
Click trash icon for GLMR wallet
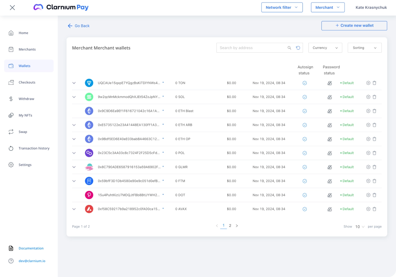374,167
